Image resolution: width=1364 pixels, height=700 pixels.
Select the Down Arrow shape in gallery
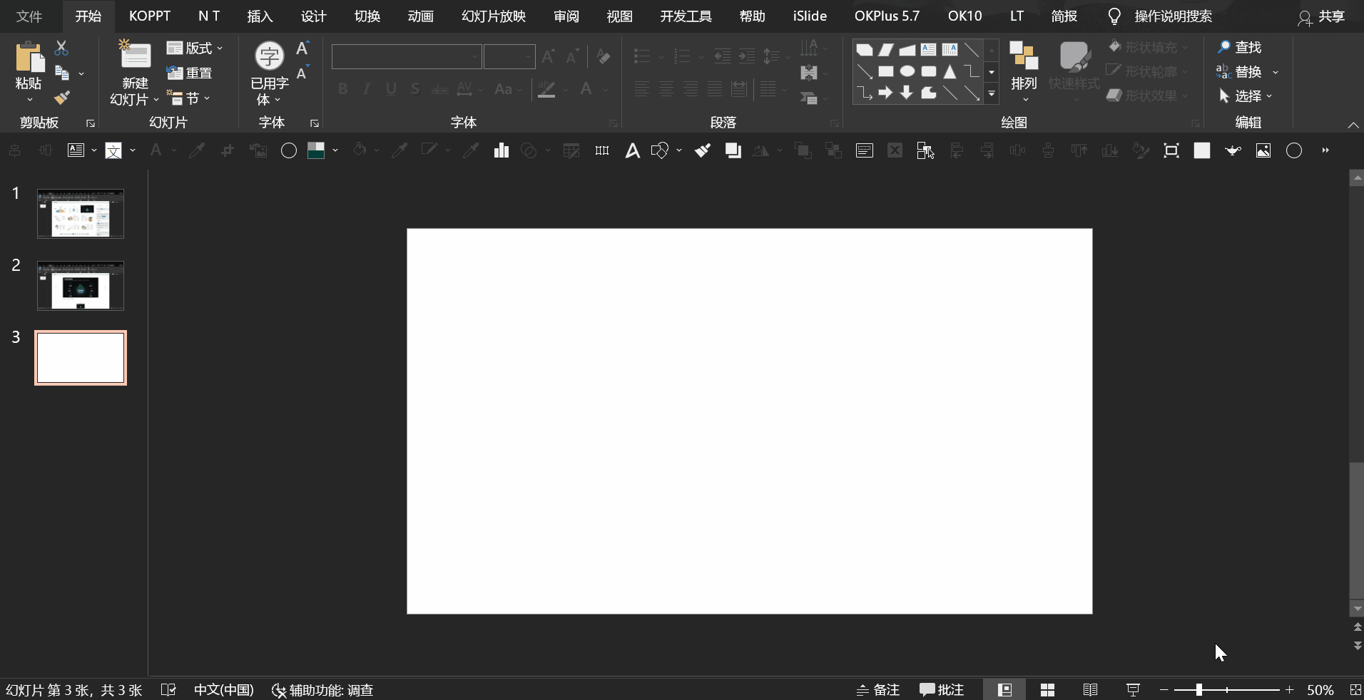907,93
